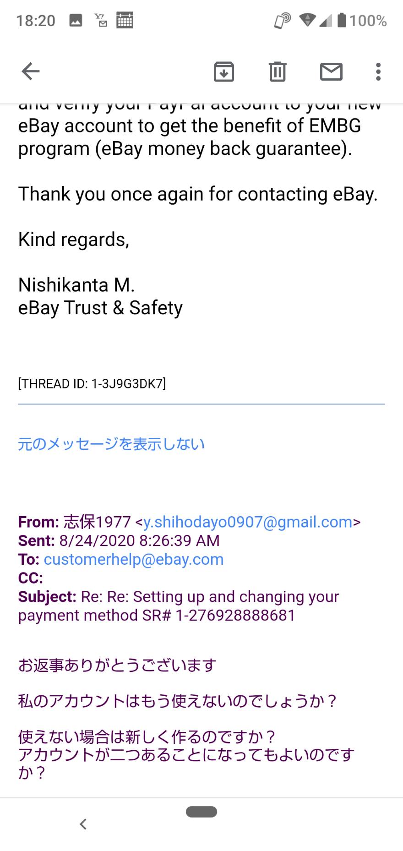The height and width of the screenshot is (851, 403).
Task: Tap the calendar icon in the status bar
Action: tap(125, 21)
